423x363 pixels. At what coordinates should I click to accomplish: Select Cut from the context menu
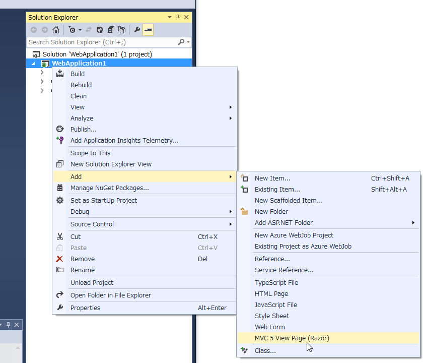point(145,236)
